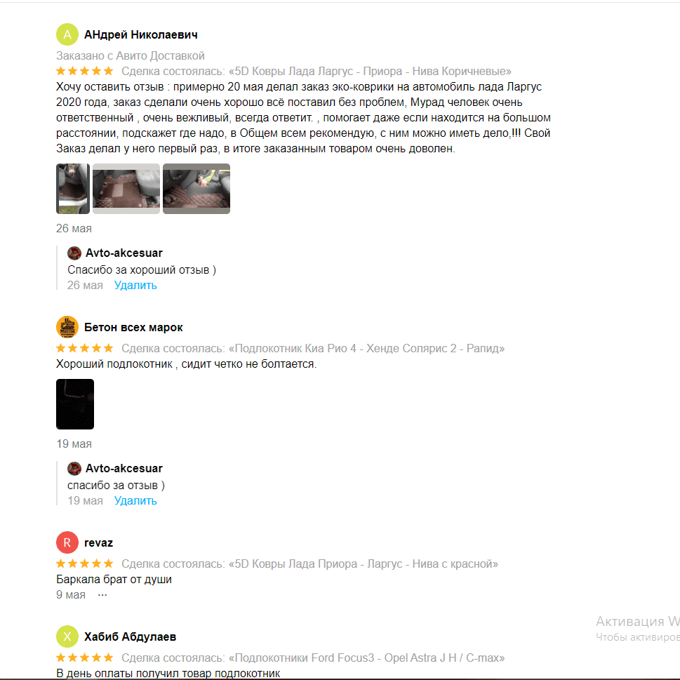Click АНдрей Николаевич's green avatar icon
The height and width of the screenshot is (680, 680).
pyautogui.click(x=67, y=34)
